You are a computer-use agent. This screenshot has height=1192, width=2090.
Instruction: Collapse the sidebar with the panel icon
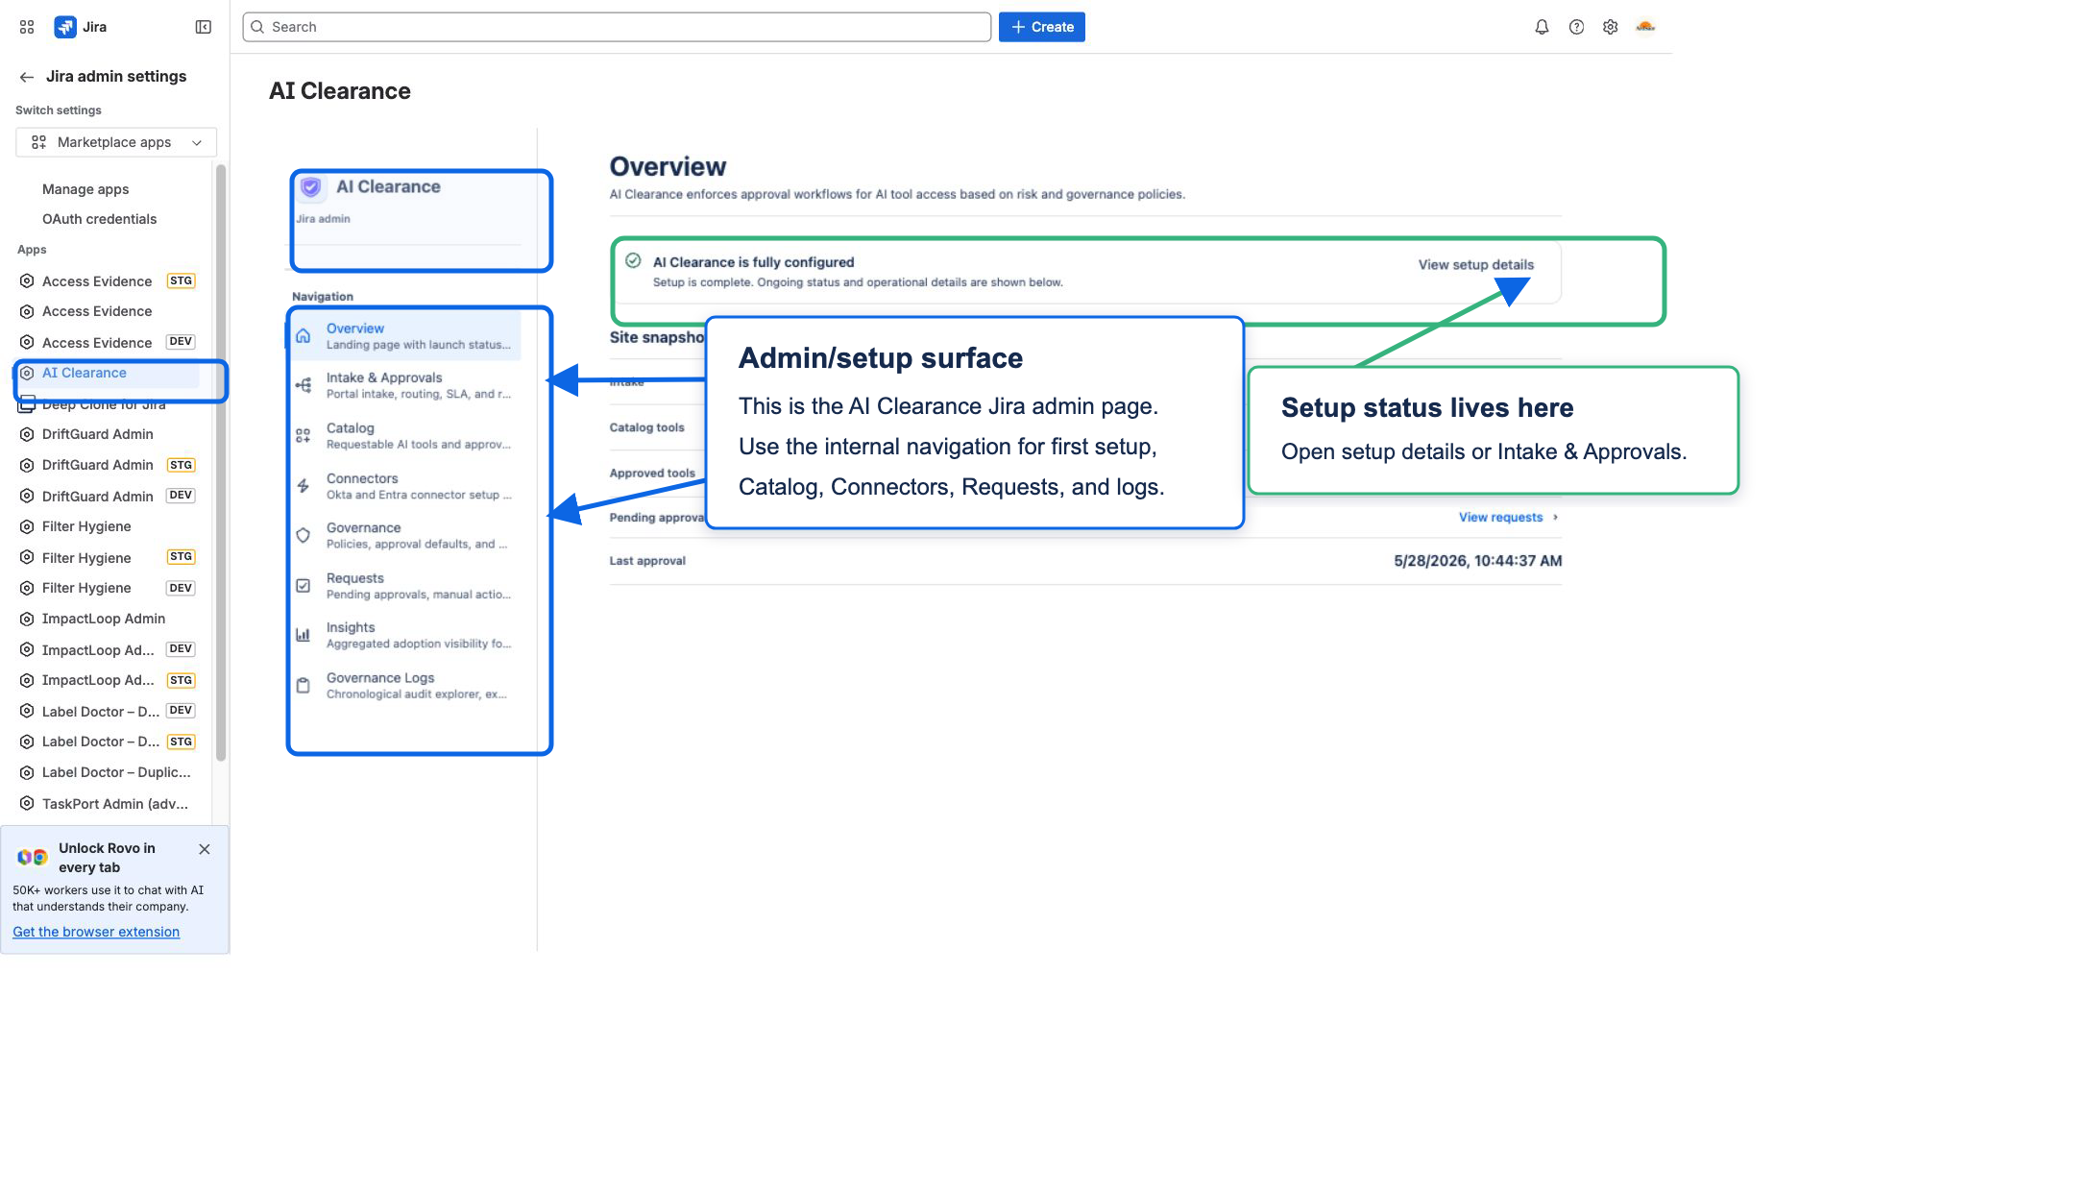[x=204, y=27]
